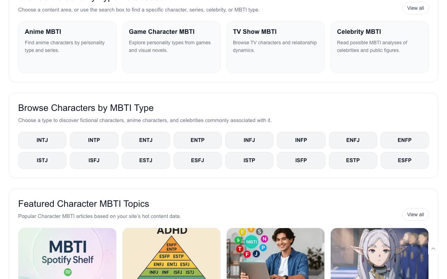
Task: Choose the ISFP personality type
Action: (301, 160)
